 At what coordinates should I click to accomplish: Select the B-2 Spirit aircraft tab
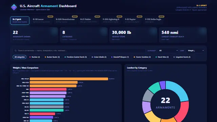coord(20,20)
